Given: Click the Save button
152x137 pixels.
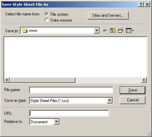Looking at the screenshot, I should (x=132, y=90).
